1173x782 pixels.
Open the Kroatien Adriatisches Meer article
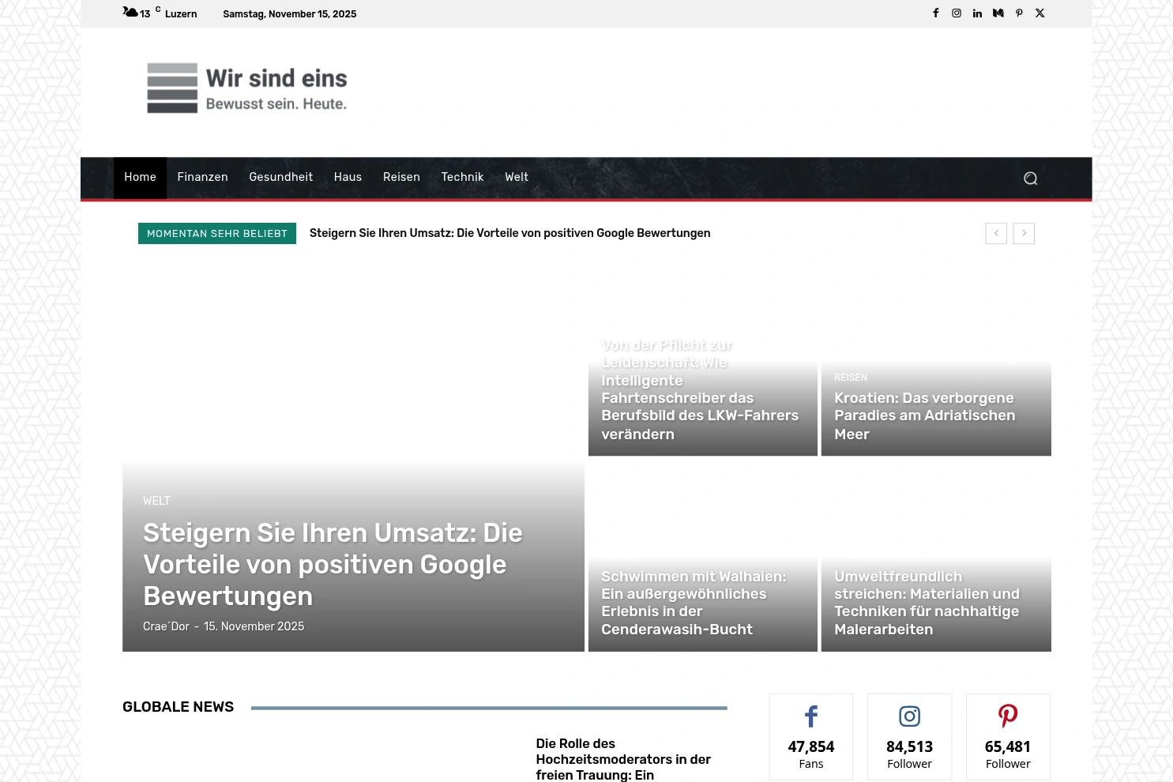924,415
